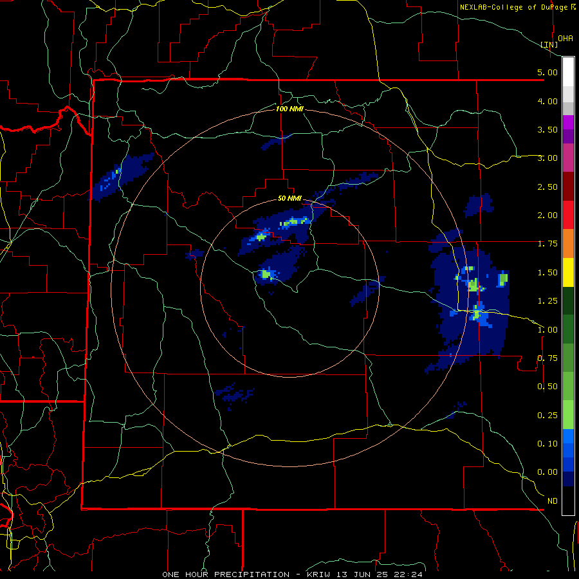Viewport: 579px width, 579px height.
Task: Click the 50 NMI range ring label
Action: click(x=289, y=198)
